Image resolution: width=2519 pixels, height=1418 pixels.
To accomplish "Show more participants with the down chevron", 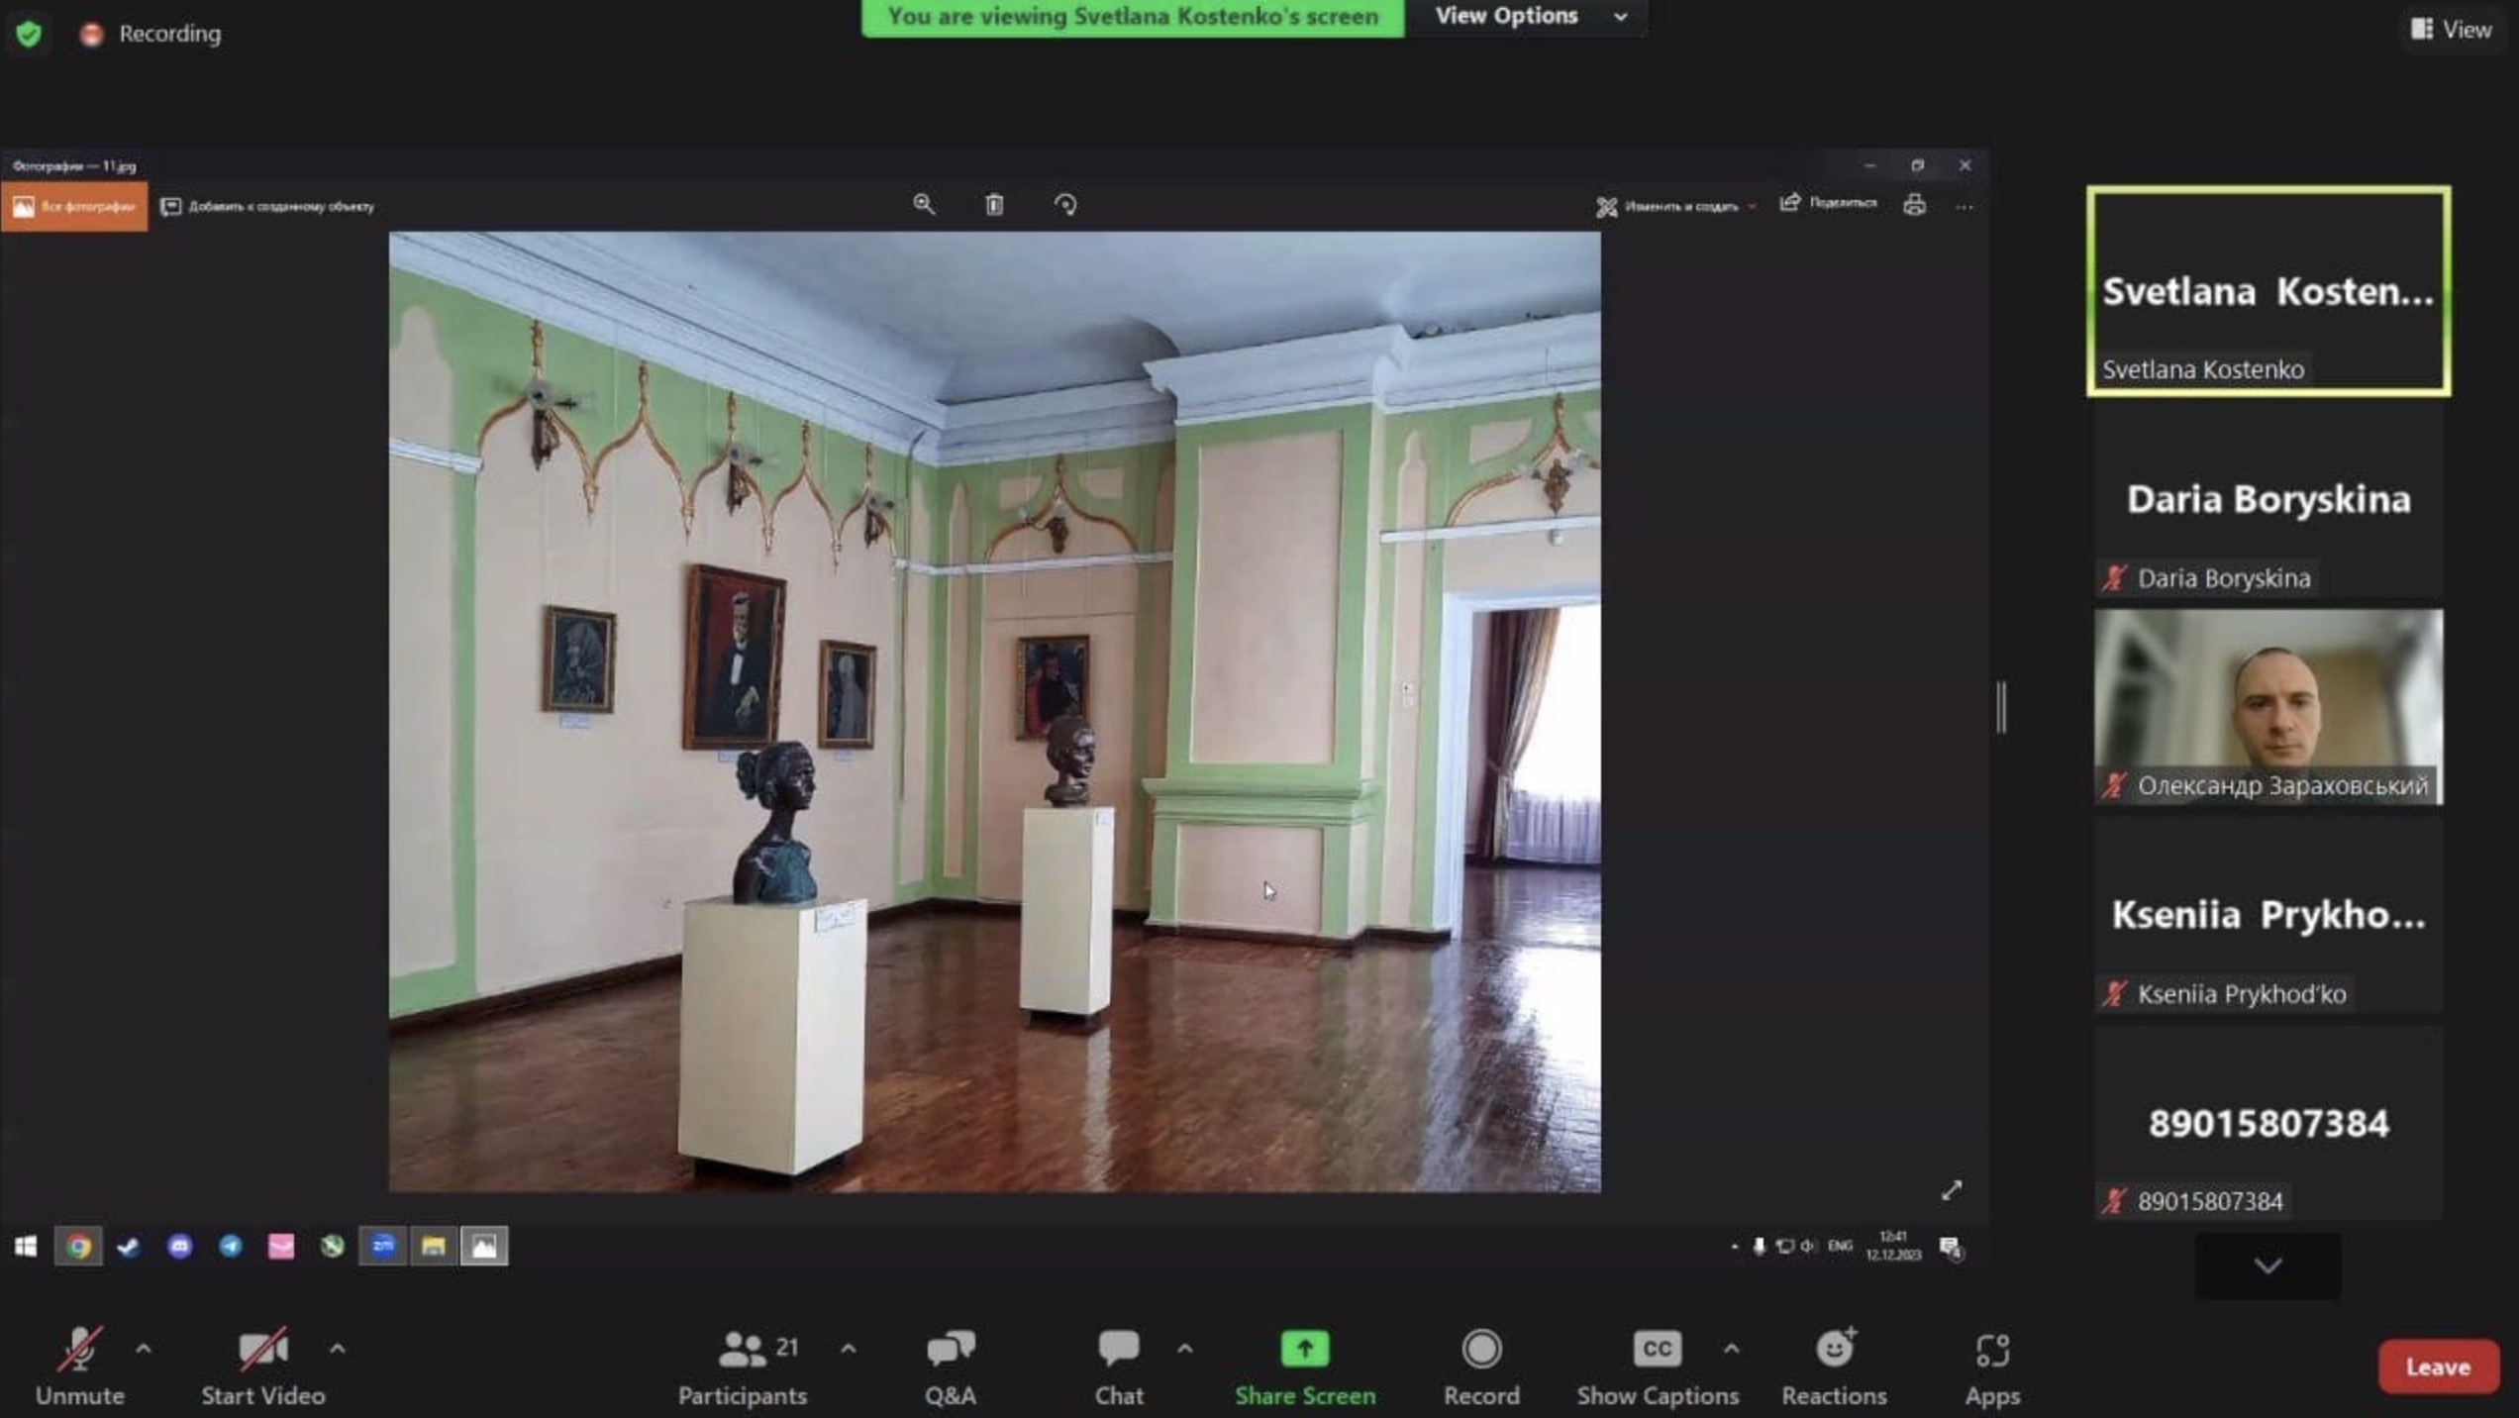I will (2267, 1266).
